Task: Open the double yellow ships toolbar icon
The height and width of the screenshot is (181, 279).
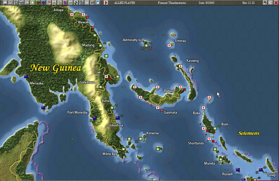Action: click(x=60, y=3)
